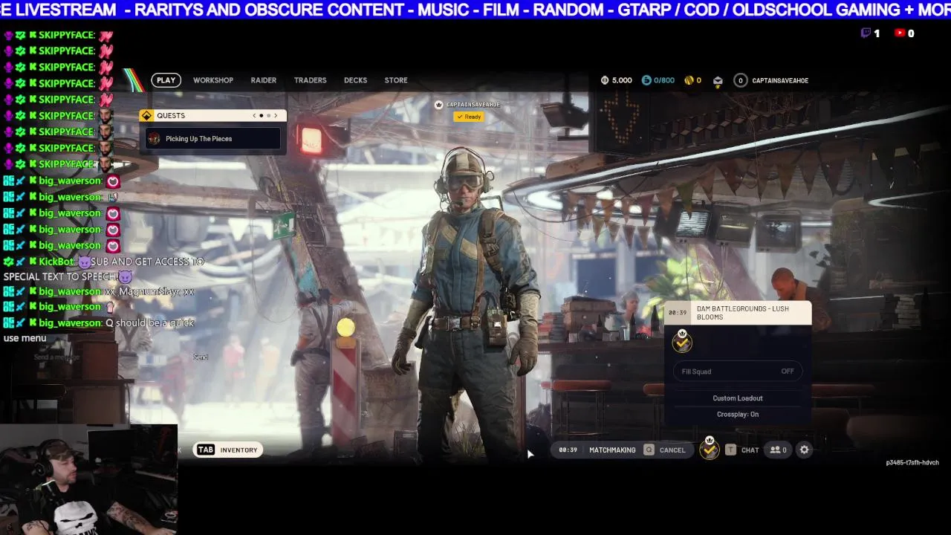The height and width of the screenshot is (535, 951).
Task: Click the ready check avatar in bottom bar
Action: (710, 449)
